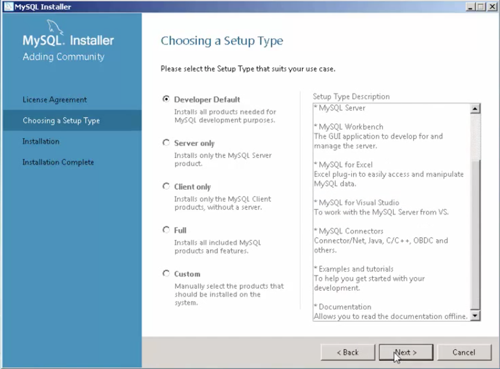Choose the "Client only" option

[167, 186]
